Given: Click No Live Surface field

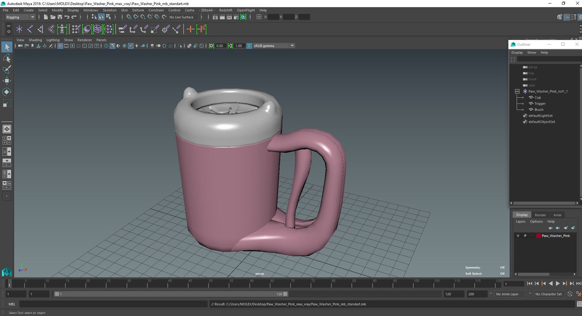Looking at the screenshot, I should [183, 17].
